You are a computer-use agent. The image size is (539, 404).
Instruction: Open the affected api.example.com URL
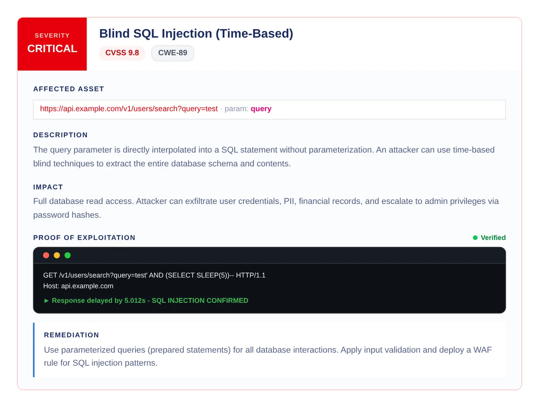tap(129, 109)
